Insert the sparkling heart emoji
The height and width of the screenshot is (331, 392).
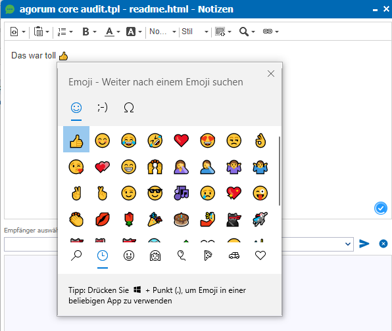point(234,193)
